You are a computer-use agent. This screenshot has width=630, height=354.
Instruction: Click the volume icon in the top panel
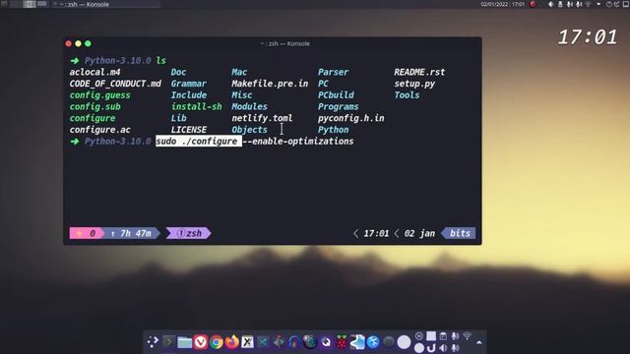pyautogui.click(x=551, y=4)
